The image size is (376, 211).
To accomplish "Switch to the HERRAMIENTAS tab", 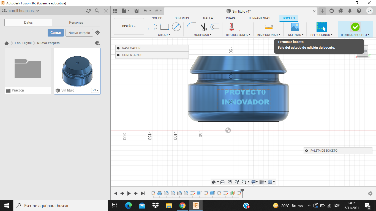I will click(x=260, y=18).
